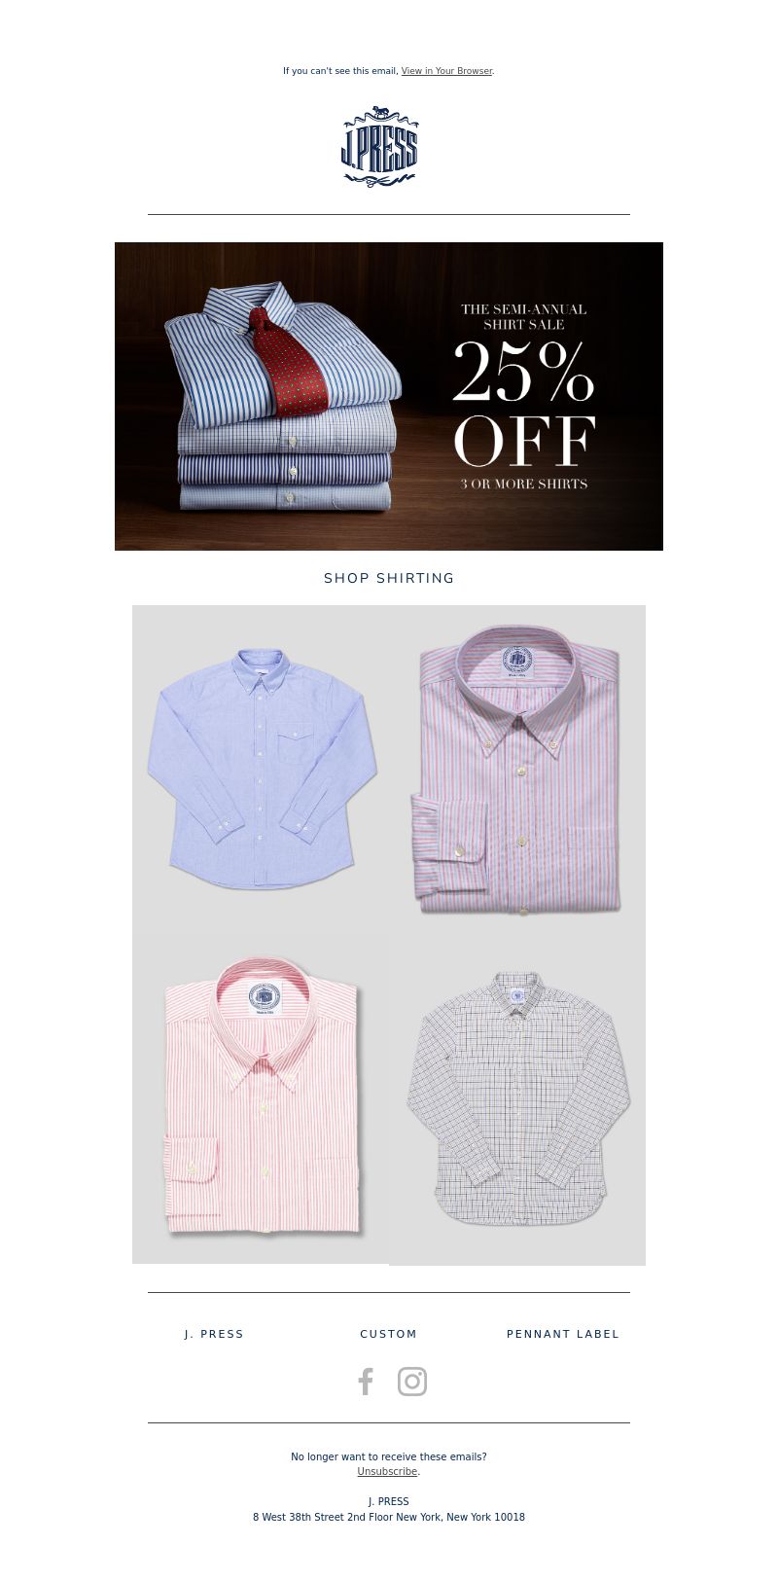Click the 3 OR MORE SHIRTS text

(524, 484)
